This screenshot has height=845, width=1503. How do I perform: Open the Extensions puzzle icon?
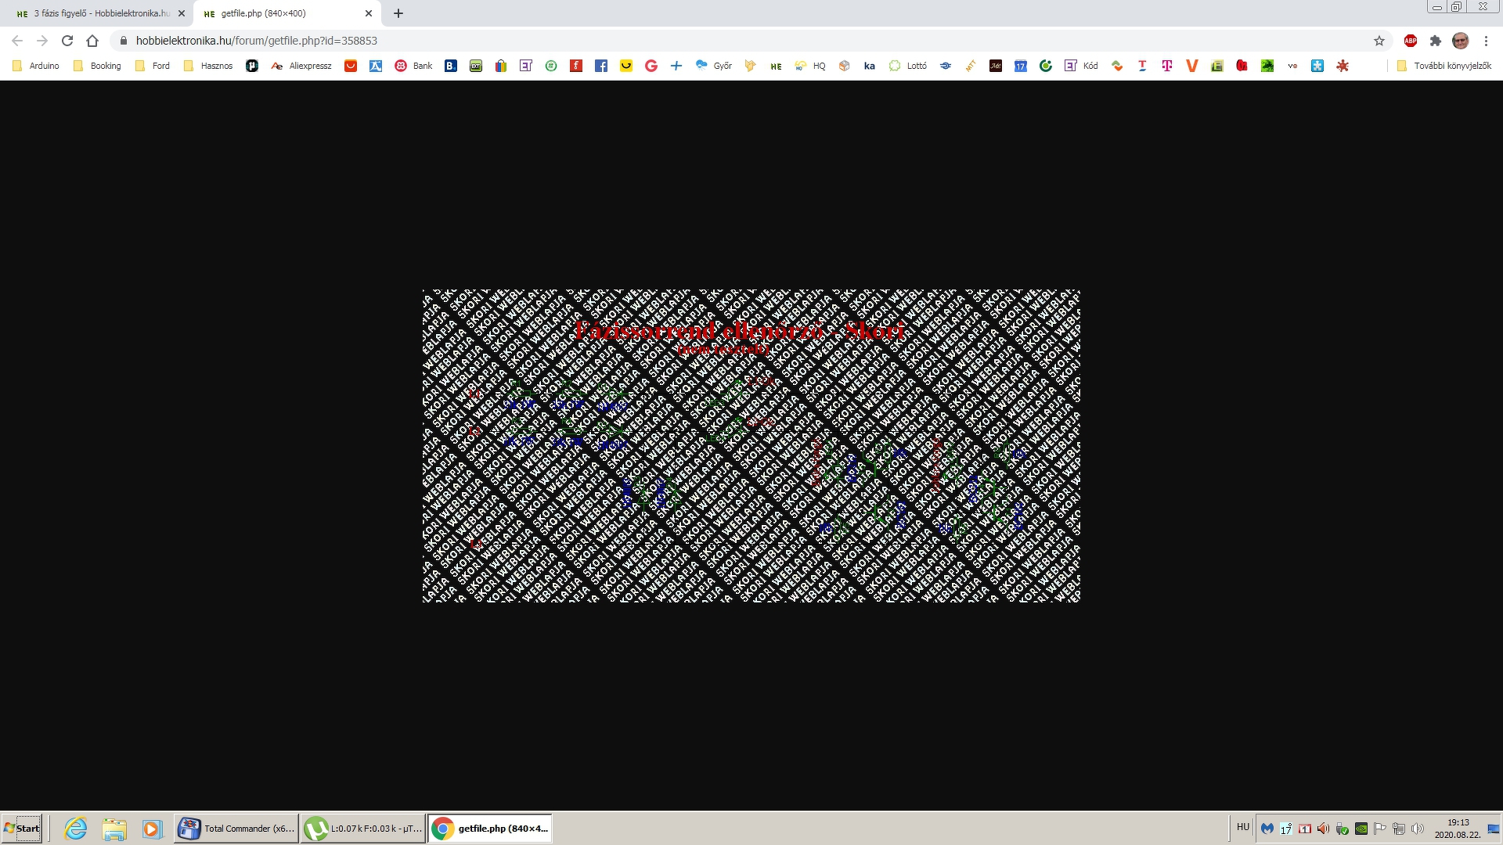[x=1436, y=41]
